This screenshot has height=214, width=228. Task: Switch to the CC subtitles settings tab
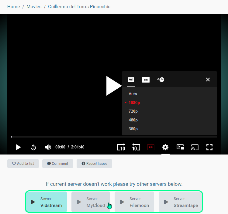pyautogui.click(x=146, y=80)
